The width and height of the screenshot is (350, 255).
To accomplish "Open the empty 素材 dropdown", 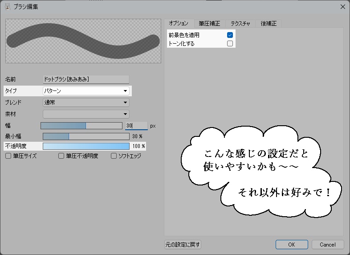I will [x=86, y=114].
